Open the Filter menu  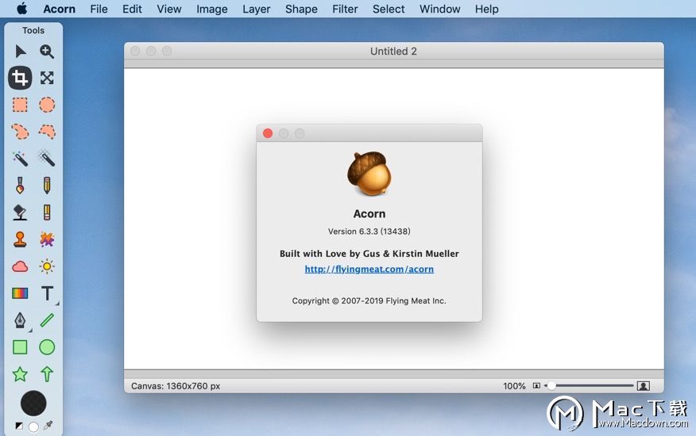[x=345, y=9]
